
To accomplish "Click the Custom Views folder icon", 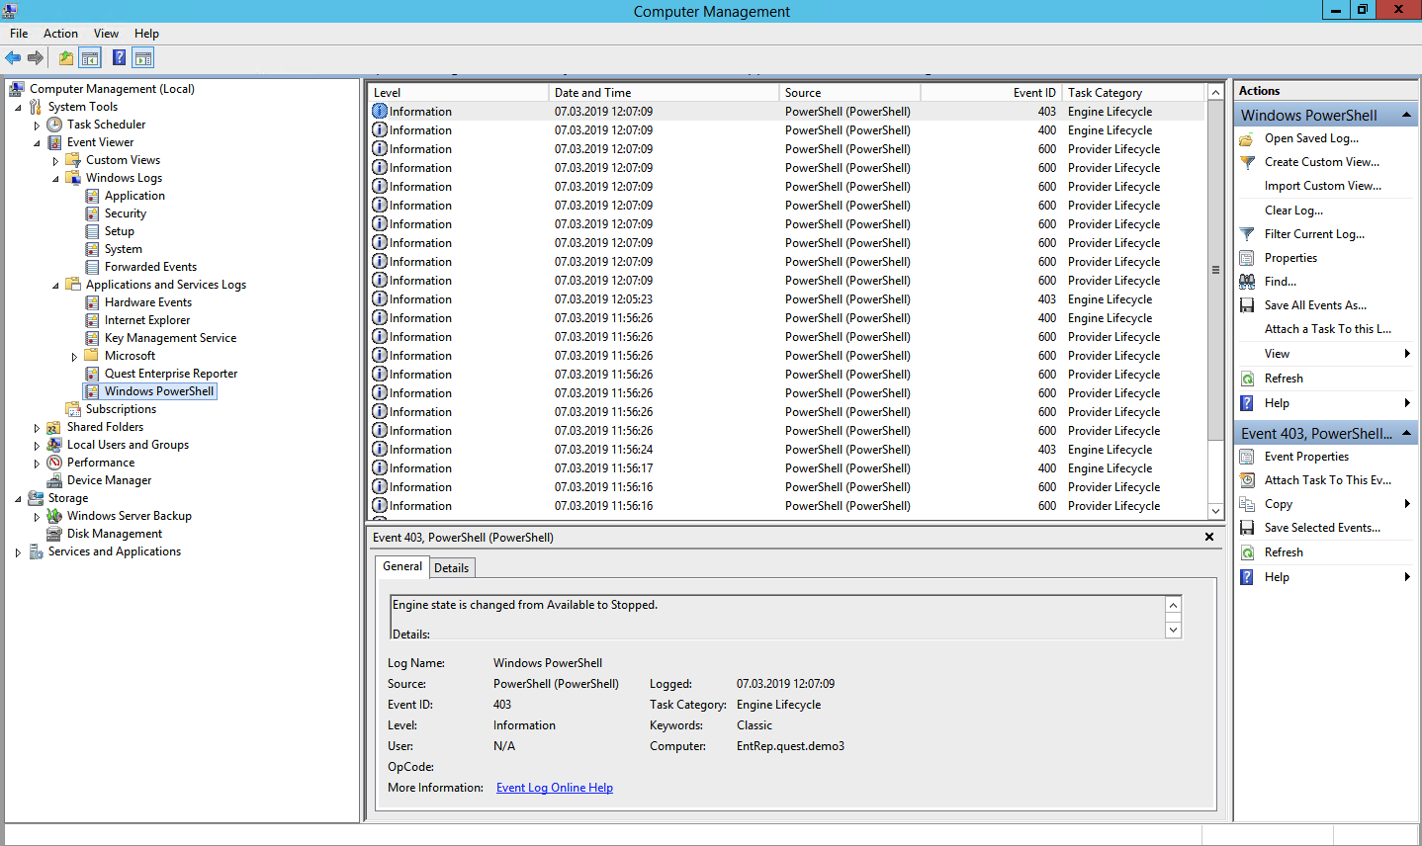I will (x=73, y=160).
